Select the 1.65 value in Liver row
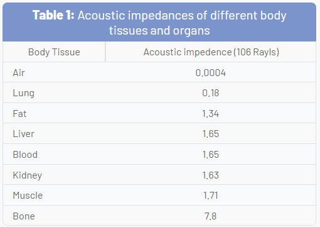320x227 pixels. coord(210,134)
